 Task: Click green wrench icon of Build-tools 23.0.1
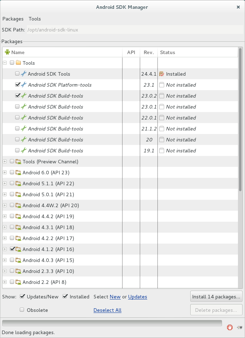coord(24,107)
